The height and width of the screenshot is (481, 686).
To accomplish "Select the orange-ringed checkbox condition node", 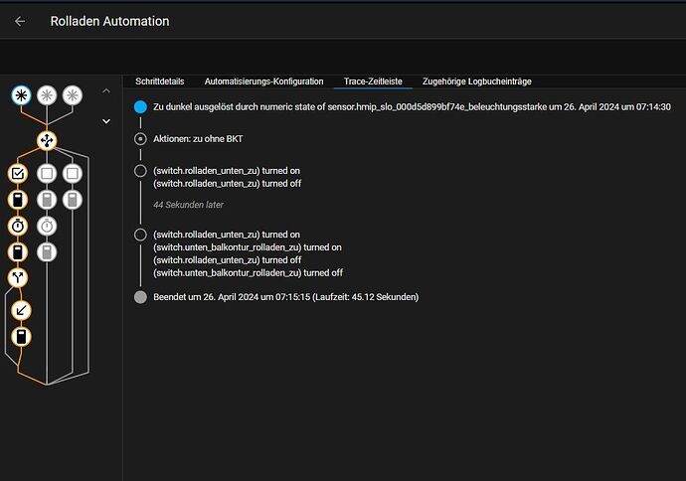I will coord(18,174).
